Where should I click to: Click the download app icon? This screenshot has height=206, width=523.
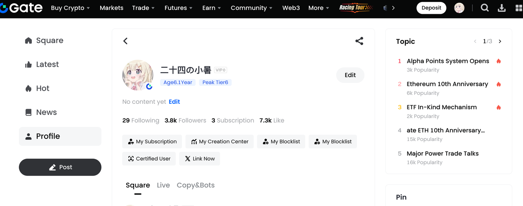pyautogui.click(x=502, y=8)
